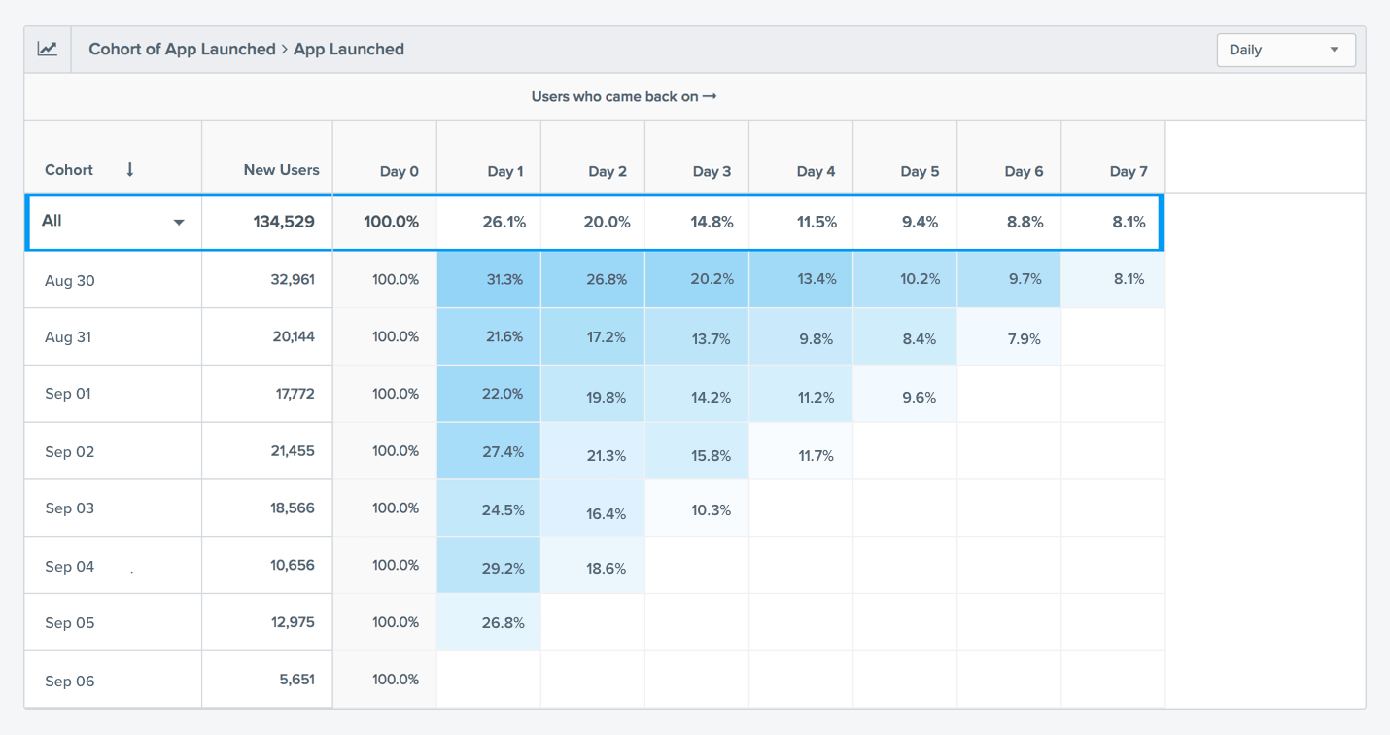
Task: Select the Aug 30 cohort row
Action: pos(70,281)
